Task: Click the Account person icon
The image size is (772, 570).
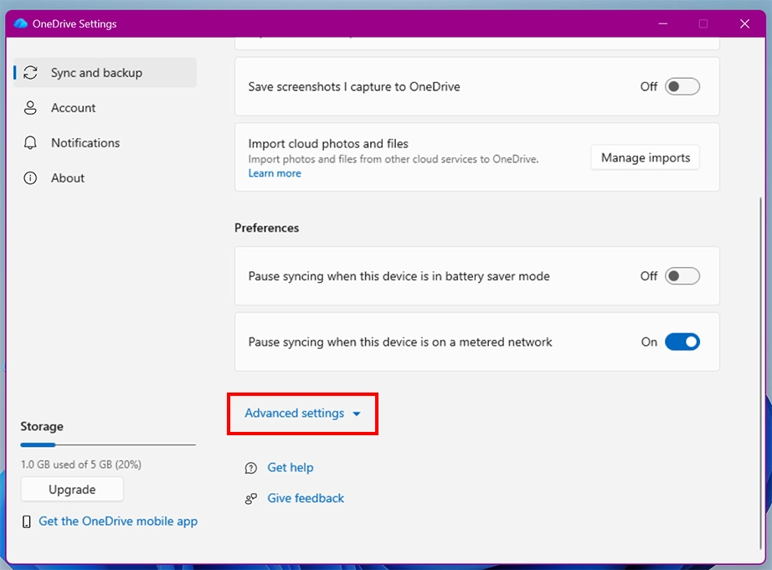Action: pyautogui.click(x=30, y=108)
